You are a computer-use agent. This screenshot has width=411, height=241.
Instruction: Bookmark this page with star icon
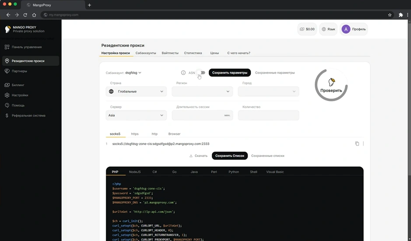click(x=390, y=15)
